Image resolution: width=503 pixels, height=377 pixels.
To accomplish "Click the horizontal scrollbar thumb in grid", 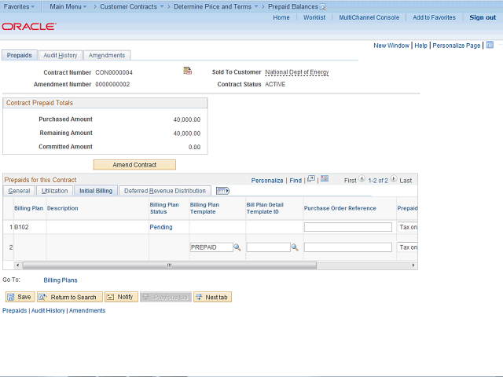I will (170, 265).
